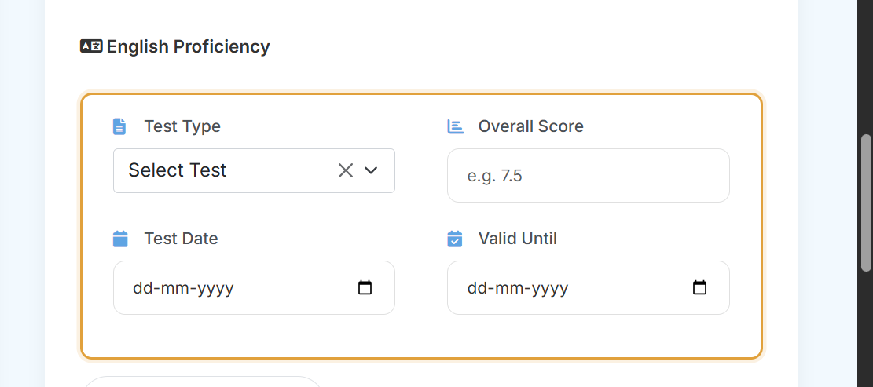The height and width of the screenshot is (387, 873).
Task: Click the Test Type label
Action: (182, 126)
